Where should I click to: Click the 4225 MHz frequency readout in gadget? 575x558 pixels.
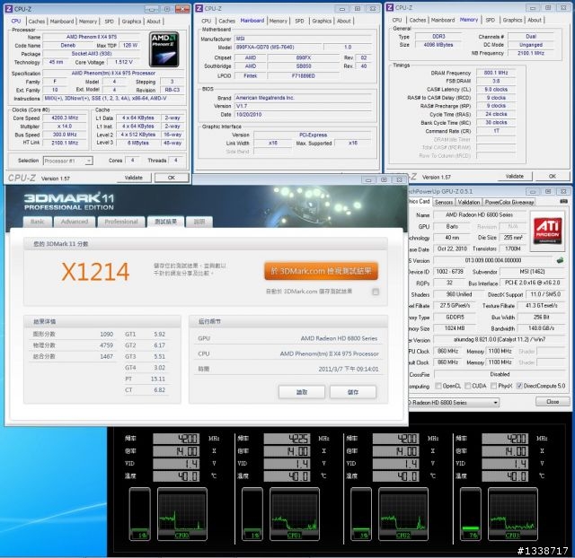287,439
